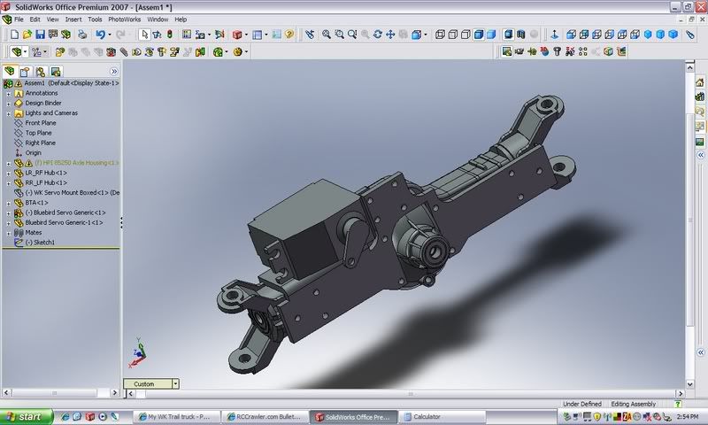Open the File menu
708x425 pixels.
click(19, 19)
